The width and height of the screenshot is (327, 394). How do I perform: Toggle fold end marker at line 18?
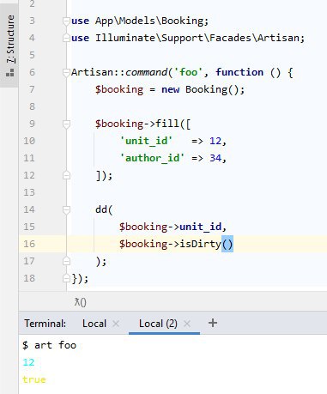coord(66,278)
